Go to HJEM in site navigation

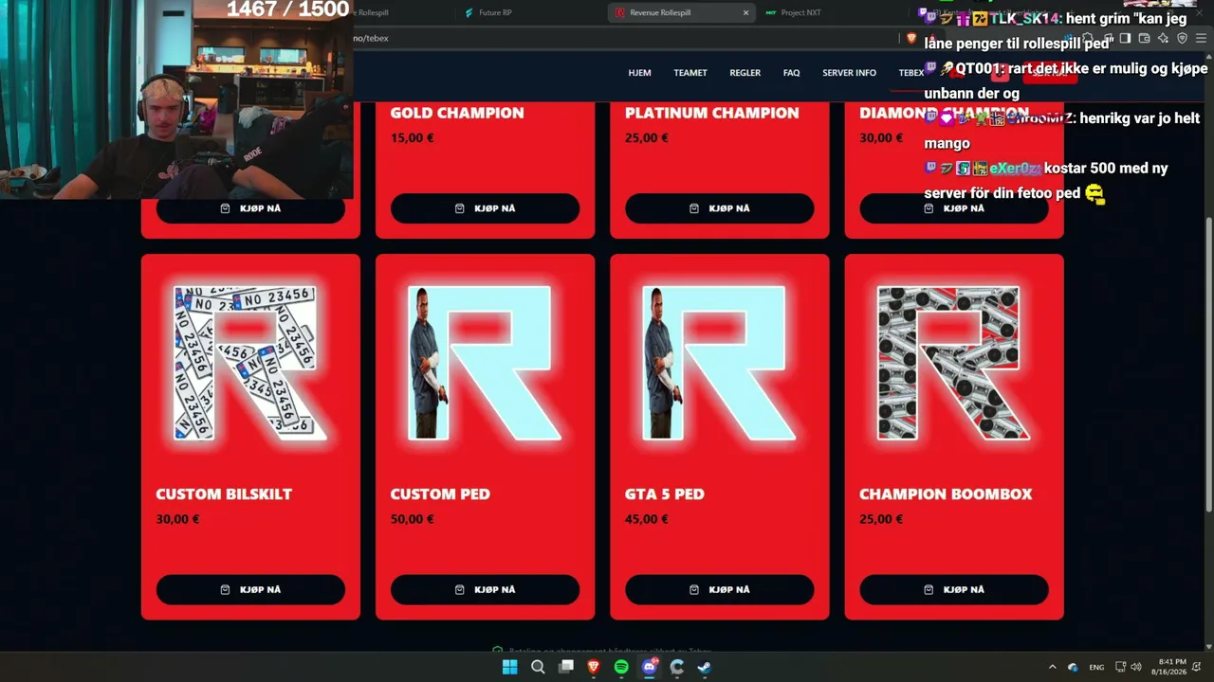[639, 73]
